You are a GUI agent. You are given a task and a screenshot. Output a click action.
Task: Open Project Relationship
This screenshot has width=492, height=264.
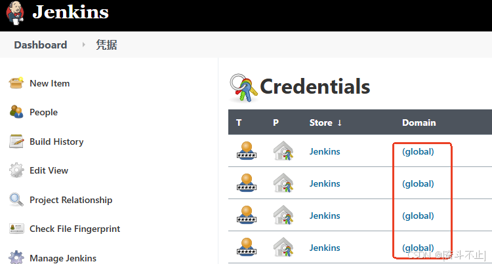pyautogui.click(x=71, y=200)
